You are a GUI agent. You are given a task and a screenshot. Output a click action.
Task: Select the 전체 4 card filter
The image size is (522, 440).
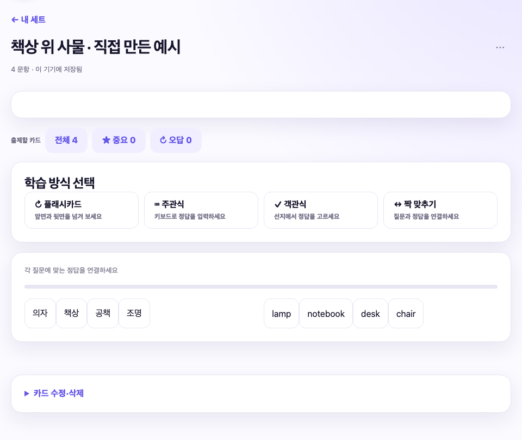click(x=66, y=140)
